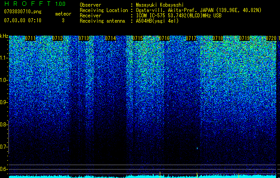Screen dimensions: 280x178
Task: Click the 0718 time marker
Action: pyautogui.click(x=218, y=38)
